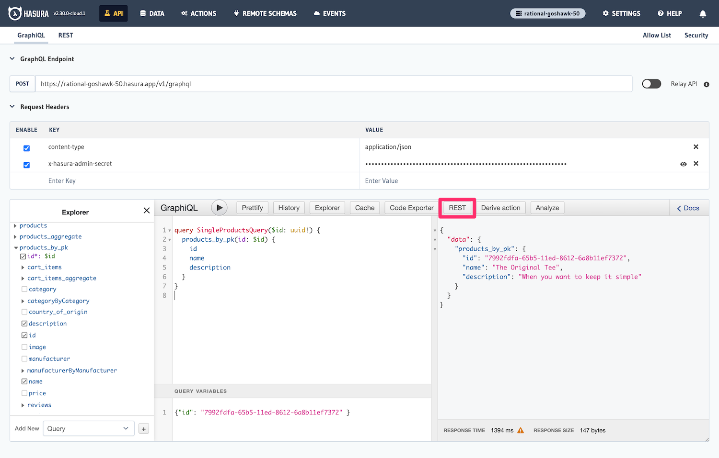Remove the content-type header
The width and height of the screenshot is (719, 458).
tap(696, 146)
